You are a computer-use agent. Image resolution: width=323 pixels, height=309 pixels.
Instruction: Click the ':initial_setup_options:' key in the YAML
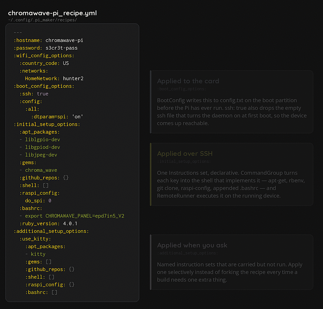point(47,124)
